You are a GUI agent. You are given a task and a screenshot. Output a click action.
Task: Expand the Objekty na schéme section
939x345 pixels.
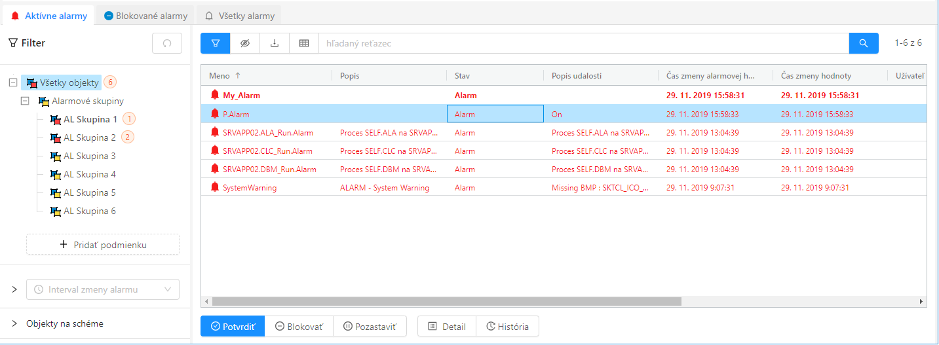pyautogui.click(x=14, y=323)
